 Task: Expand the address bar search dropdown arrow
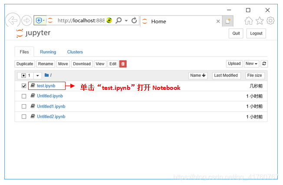pyautogui.click(x=126, y=21)
